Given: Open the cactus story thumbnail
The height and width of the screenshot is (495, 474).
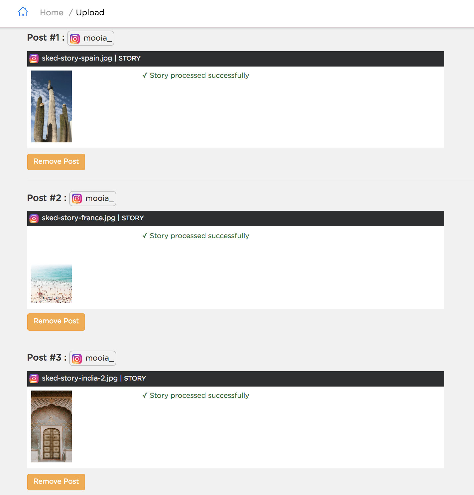Looking at the screenshot, I should click(52, 106).
